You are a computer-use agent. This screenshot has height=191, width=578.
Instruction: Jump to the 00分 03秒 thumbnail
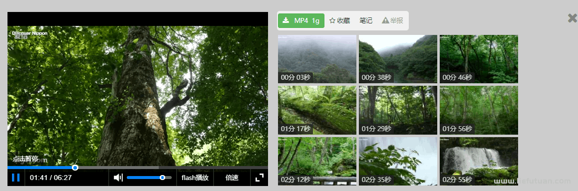tap(317, 59)
